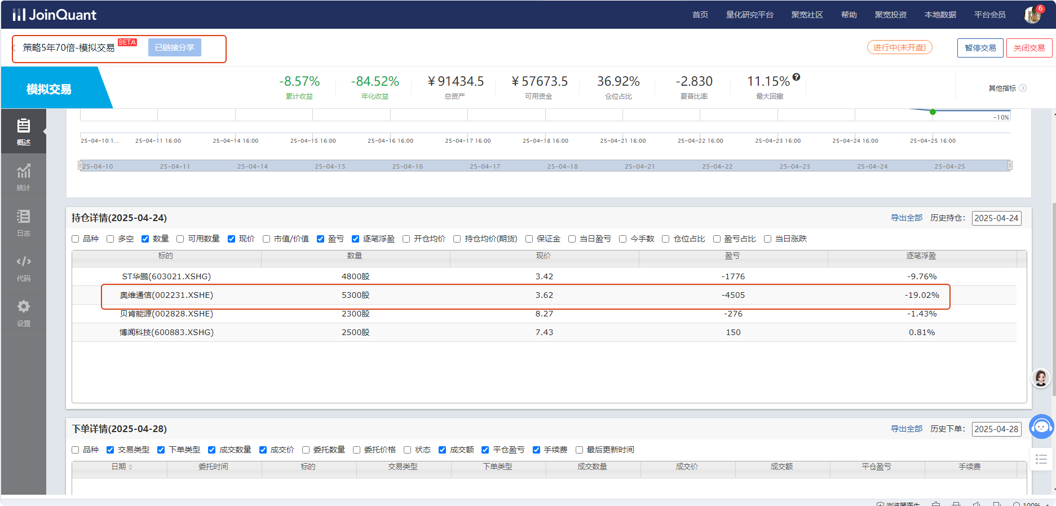Click the green data point on the chart
This screenshot has height=506, width=1056.
click(933, 112)
